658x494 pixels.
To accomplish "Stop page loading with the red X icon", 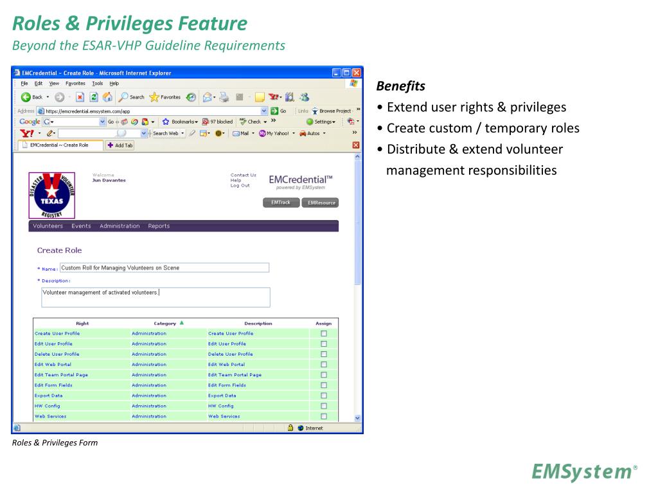I will click(80, 97).
